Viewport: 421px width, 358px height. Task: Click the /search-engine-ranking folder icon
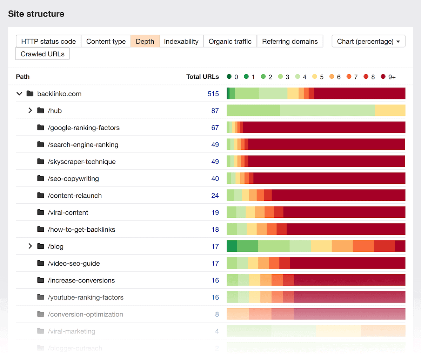point(41,145)
